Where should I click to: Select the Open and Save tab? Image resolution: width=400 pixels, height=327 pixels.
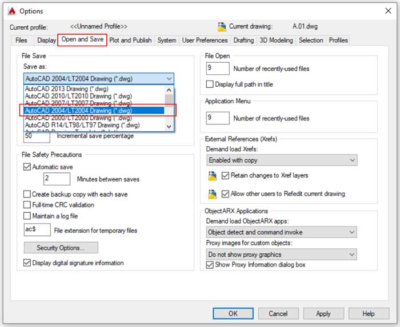82,39
